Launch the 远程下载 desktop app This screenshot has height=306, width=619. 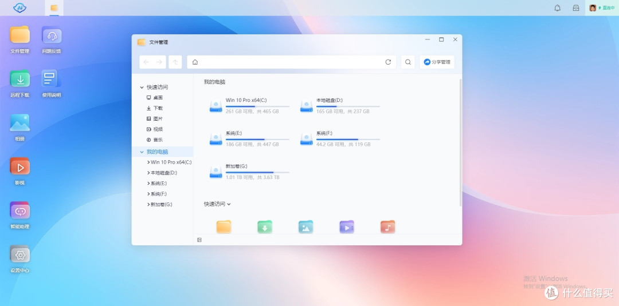[19, 84]
